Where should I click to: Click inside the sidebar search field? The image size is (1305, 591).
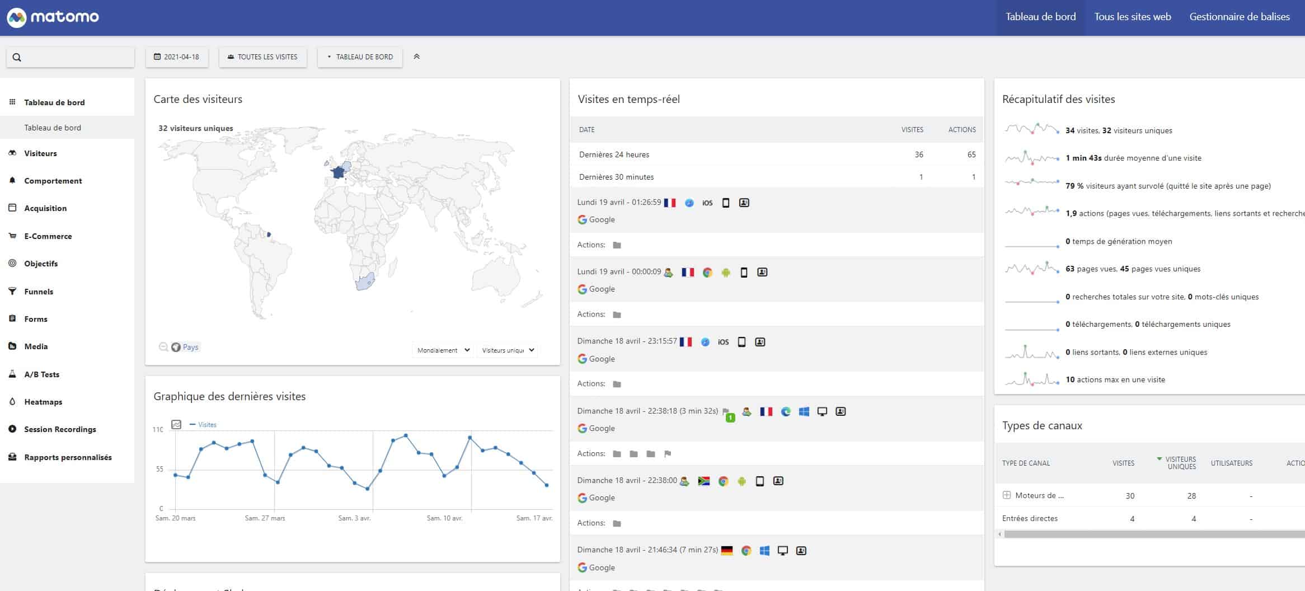click(71, 57)
